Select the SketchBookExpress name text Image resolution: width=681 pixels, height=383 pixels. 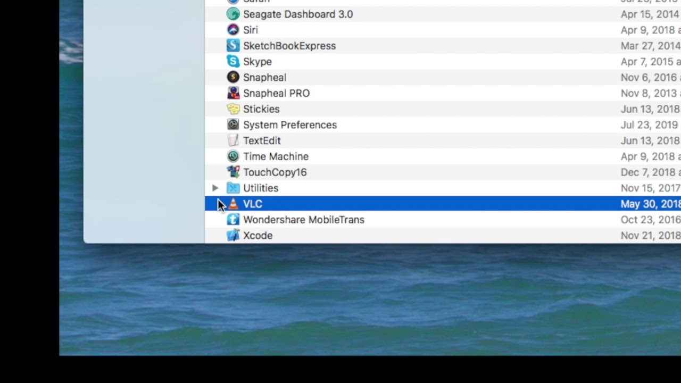[x=289, y=46]
